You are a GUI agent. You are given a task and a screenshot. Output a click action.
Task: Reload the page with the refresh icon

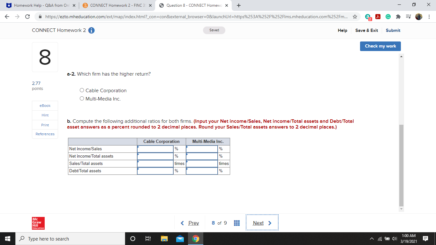click(28, 17)
